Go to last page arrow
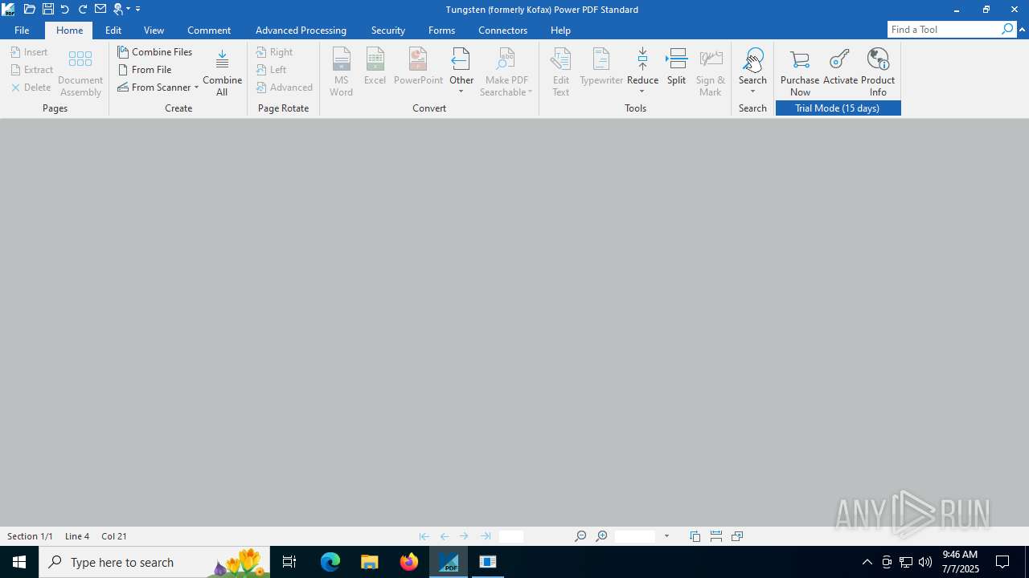Viewport: 1029px width, 578px height. (x=486, y=536)
